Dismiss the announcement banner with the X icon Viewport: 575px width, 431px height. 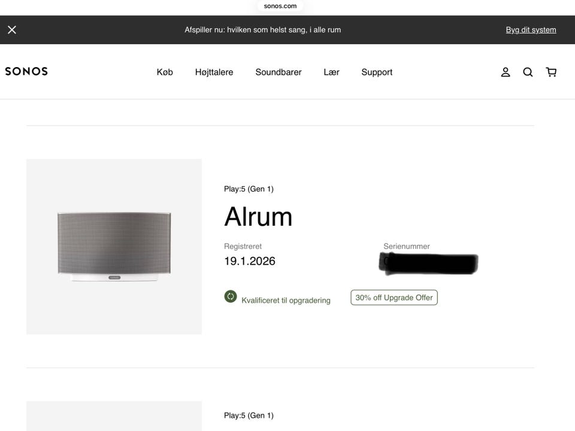pos(12,30)
